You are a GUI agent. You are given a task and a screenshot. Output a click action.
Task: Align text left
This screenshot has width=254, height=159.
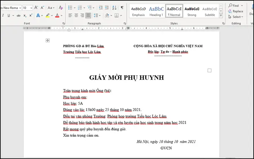click(x=70, y=16)
